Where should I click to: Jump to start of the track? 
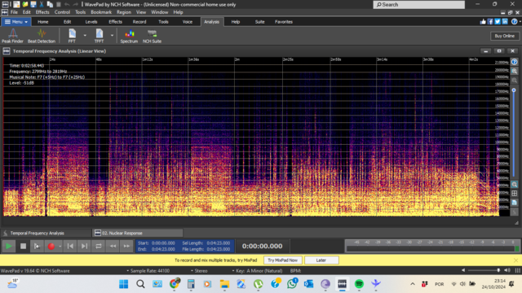[x=70, y=246]
